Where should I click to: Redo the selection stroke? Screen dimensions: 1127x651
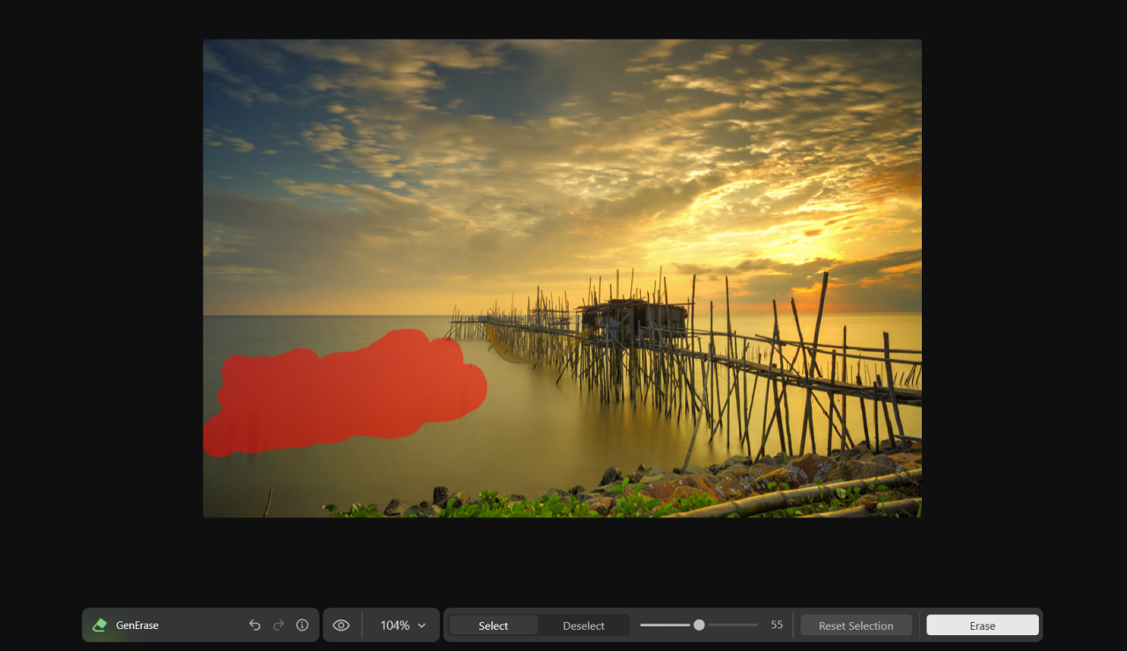click(x=278, y=625)
